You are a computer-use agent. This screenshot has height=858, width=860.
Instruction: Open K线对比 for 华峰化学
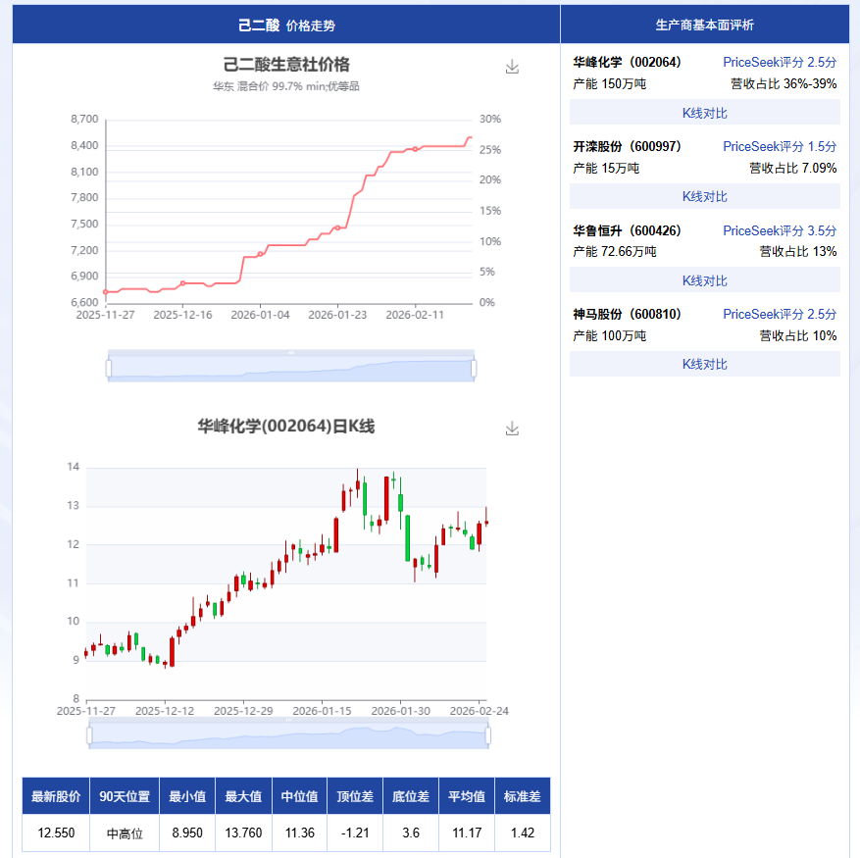tap(704, 113)
